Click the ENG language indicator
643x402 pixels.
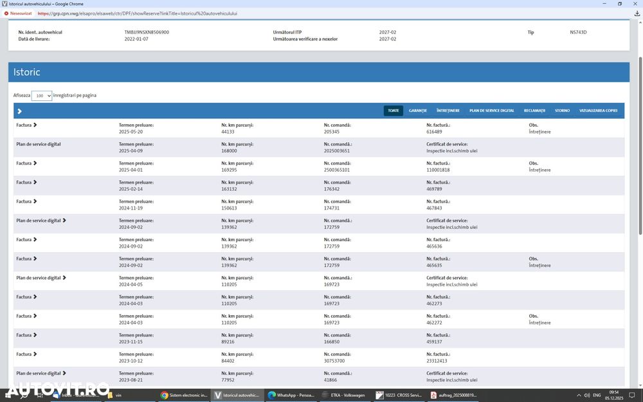tap(597, 396)
